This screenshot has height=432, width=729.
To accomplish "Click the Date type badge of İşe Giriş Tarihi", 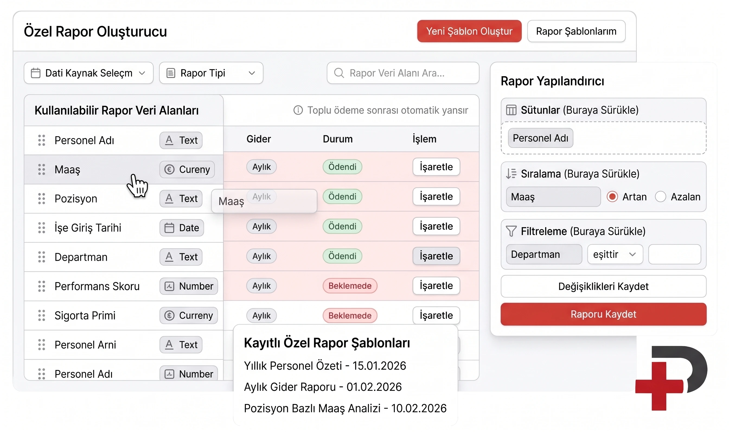I will click(x=181, y=228).
